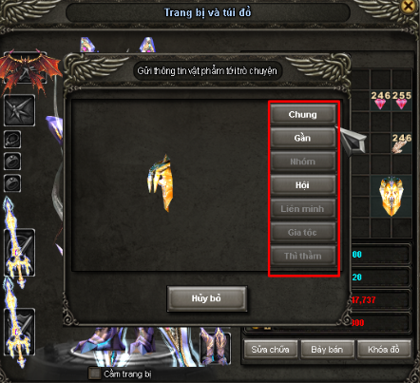Select the boots equipment slot
The height and width of the screenshot is (383, 420).
tap(215, 347)
